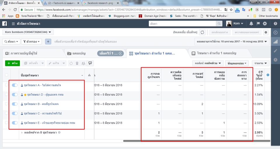Viewport: 280px width, 149px height.
Task: Bookmark this page with the star icon
Action: (231, 10)
